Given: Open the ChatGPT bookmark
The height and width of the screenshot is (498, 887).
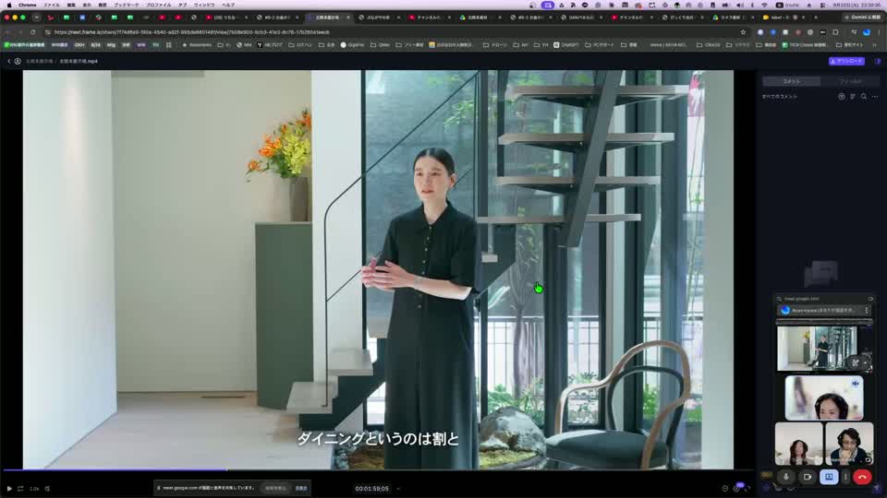Looking at the screenshot, I should point(565,44).
